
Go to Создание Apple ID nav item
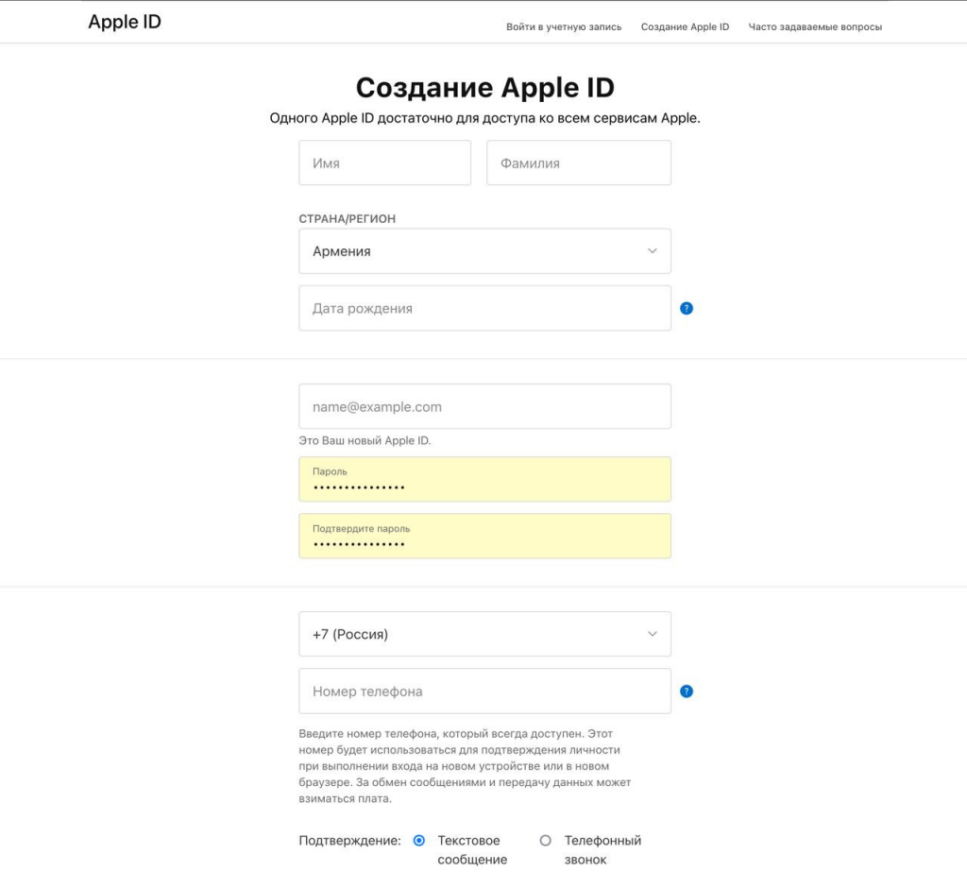tap(685, 26)
